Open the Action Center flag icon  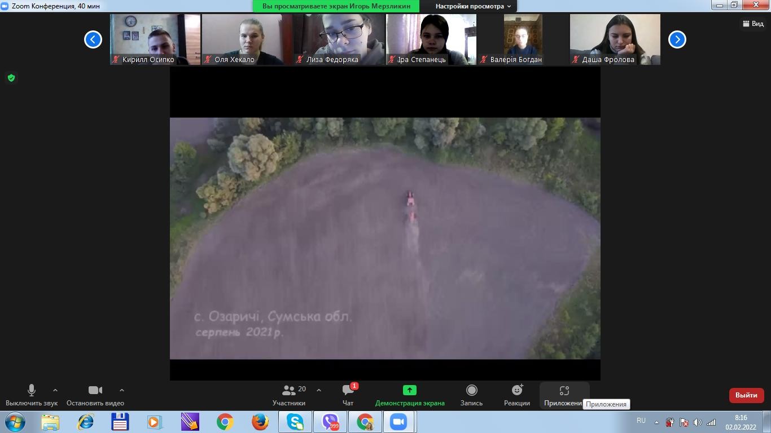684,422
